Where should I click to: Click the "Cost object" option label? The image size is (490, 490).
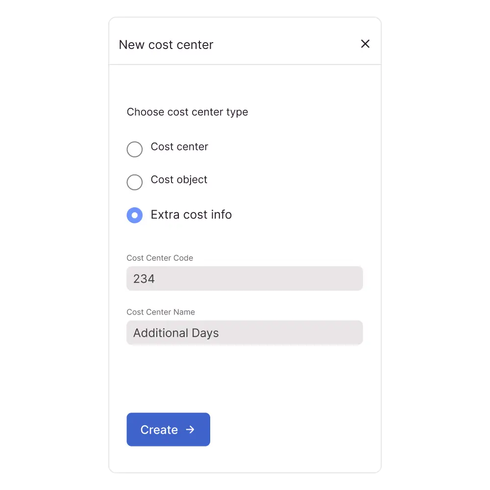[x=179, y=180]
